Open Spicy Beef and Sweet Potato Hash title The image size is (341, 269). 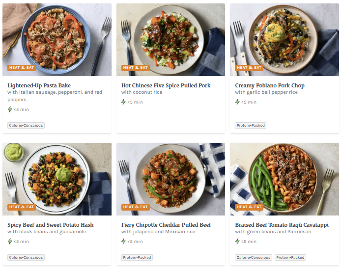pyautogui.click(x=50, y=225)
